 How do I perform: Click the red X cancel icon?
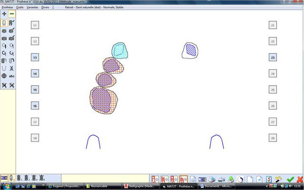(299, 179)
